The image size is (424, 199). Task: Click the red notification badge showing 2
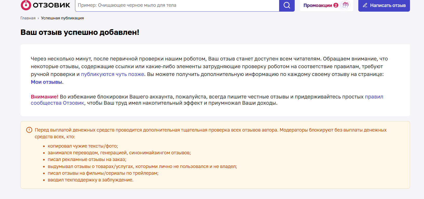click(x=336, y=5)
